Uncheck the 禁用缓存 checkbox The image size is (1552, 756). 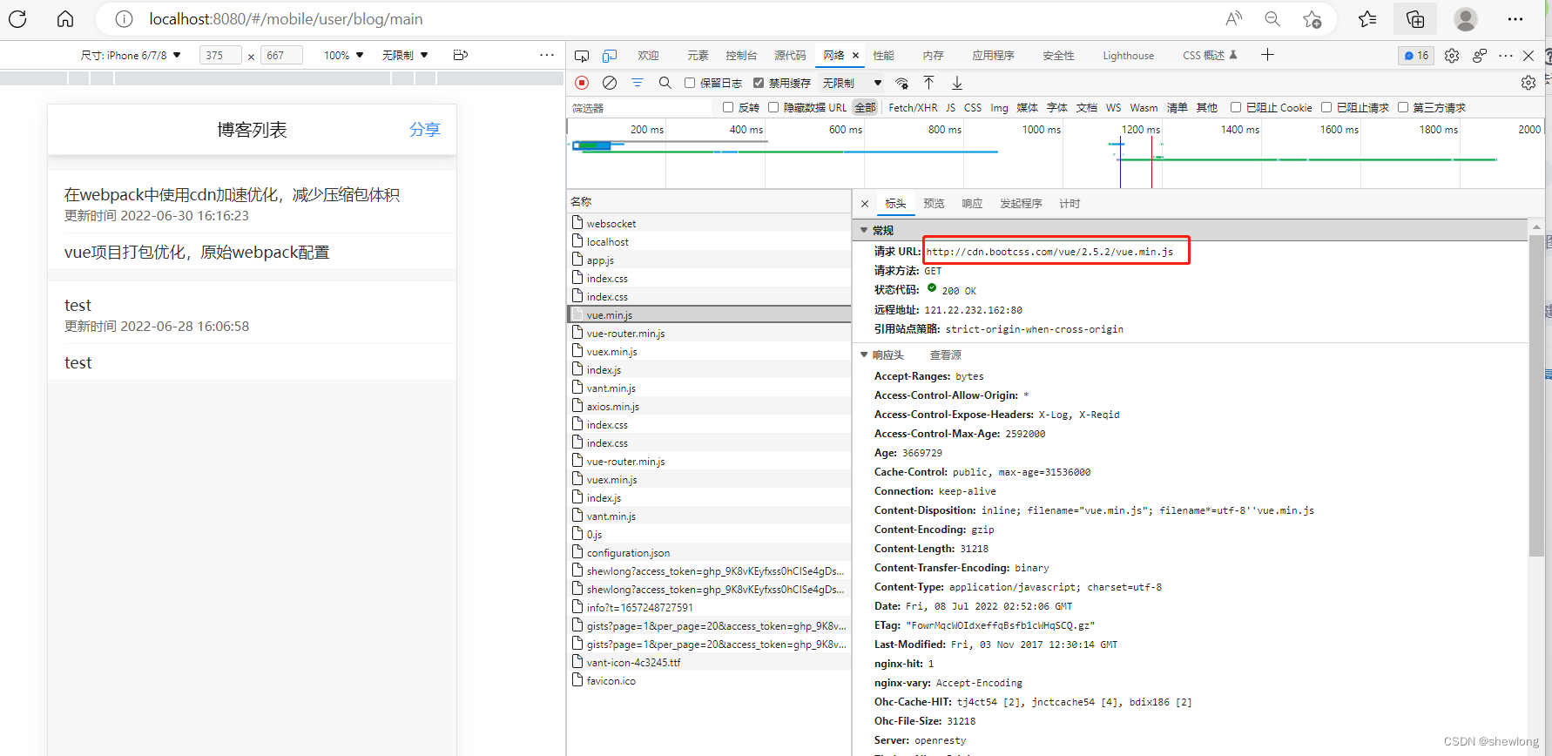click(x=759, y=83)
